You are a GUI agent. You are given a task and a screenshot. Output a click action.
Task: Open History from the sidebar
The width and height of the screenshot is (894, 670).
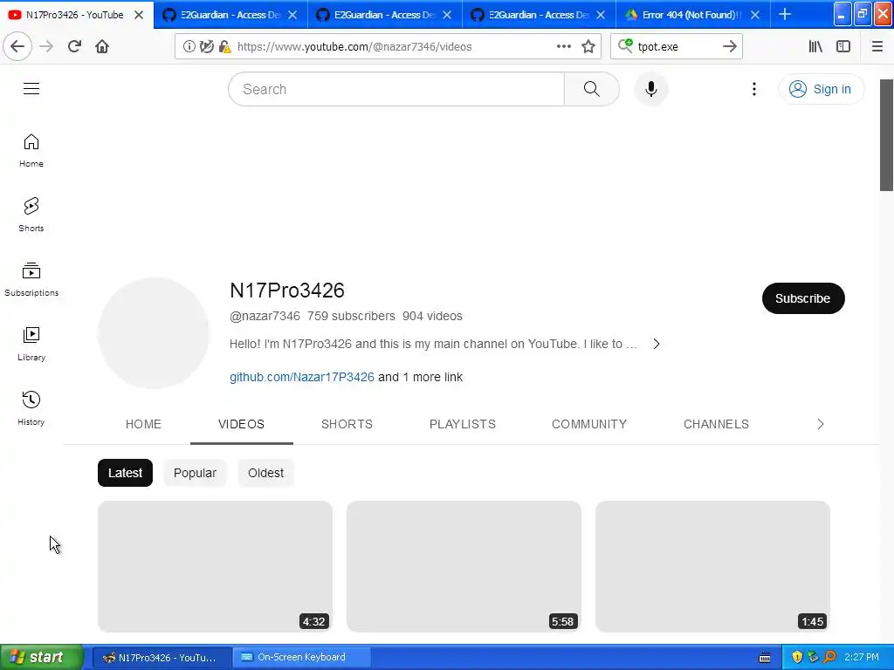coord(31,408)
